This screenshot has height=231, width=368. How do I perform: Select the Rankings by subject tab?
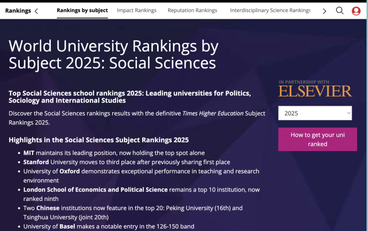tap(82, 10)
